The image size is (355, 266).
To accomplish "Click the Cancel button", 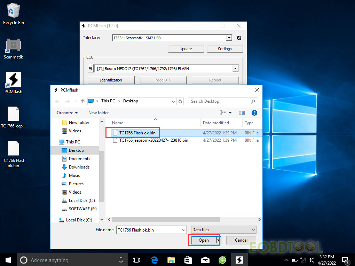I will point(241,240).
